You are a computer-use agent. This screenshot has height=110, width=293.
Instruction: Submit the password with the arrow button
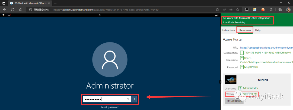134,99
